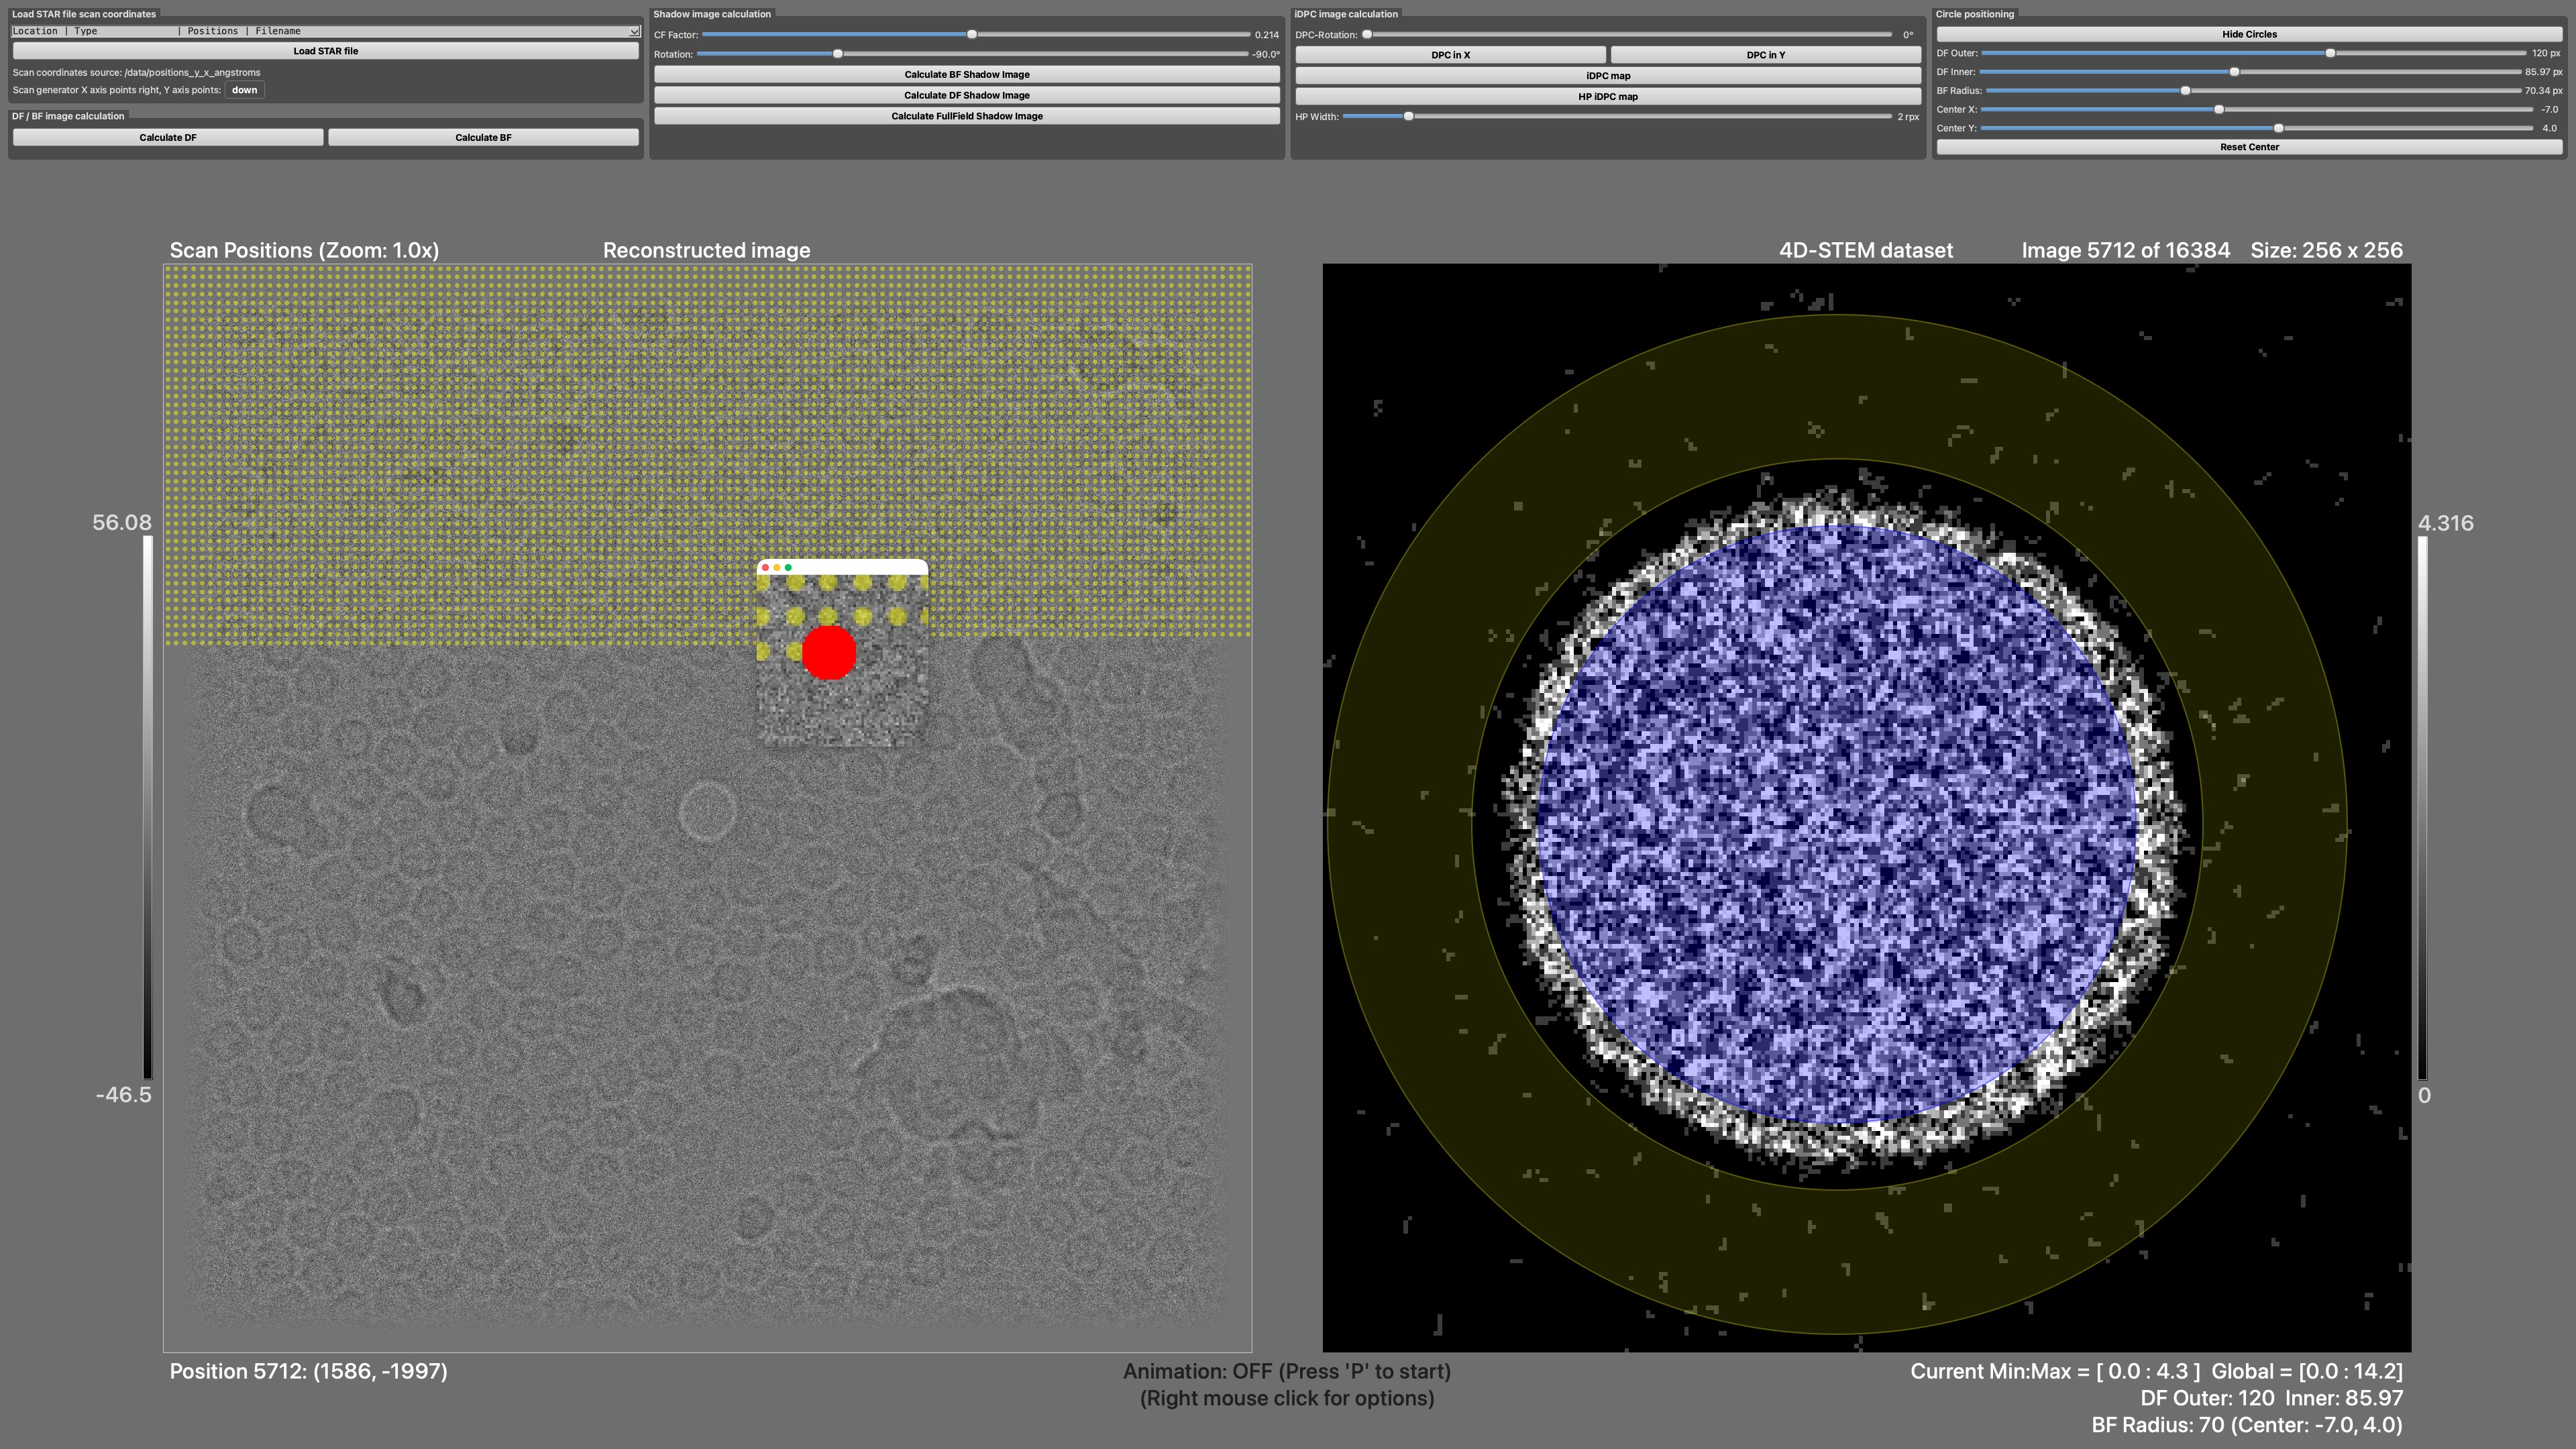The image size is (2576, 1449).
Task: Adjust the DF Inner slider
Action: click(x=2250, y=72)
